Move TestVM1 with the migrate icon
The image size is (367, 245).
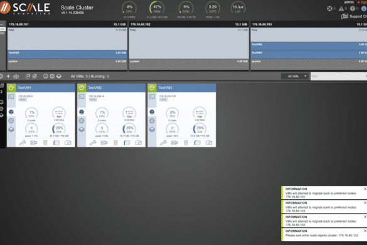pos(34,143)
